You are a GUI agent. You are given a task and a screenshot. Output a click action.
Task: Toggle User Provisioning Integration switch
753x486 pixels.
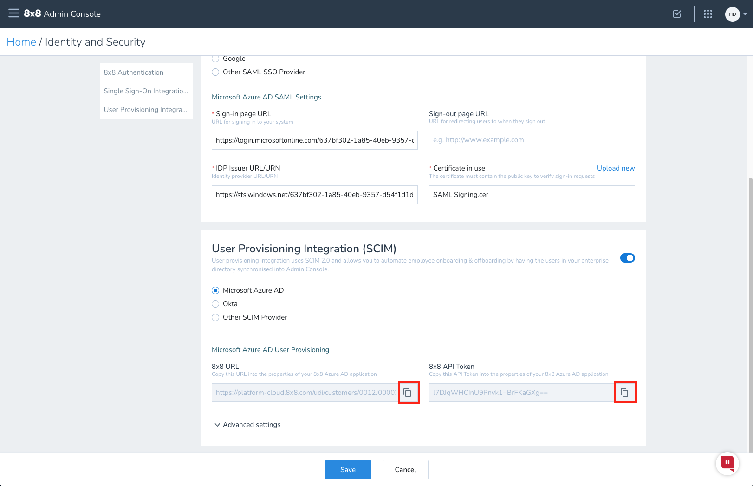pos(627,258)
